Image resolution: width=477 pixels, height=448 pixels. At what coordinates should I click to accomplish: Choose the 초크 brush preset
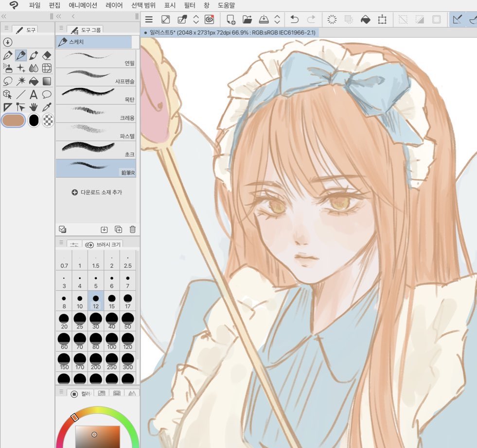point(96,150)
